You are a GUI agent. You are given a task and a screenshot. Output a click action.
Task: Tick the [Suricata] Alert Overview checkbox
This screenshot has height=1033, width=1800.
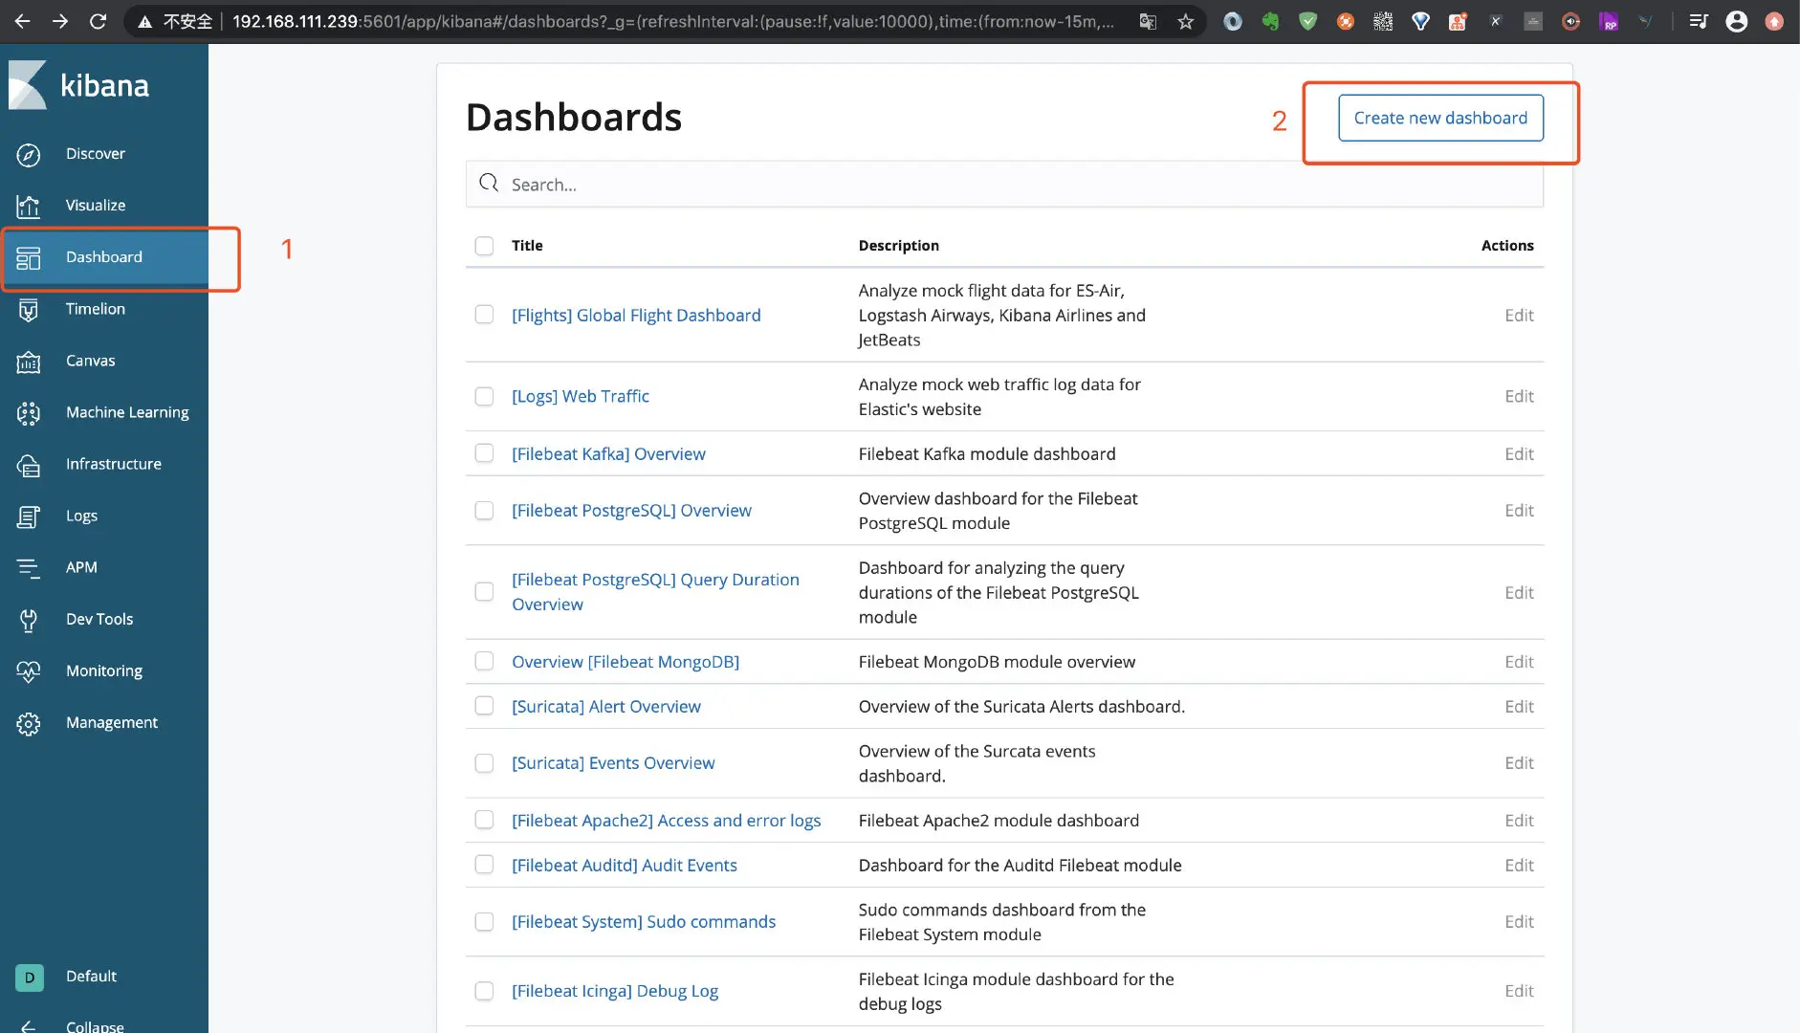pyautogui.click(x=485, y=706)
